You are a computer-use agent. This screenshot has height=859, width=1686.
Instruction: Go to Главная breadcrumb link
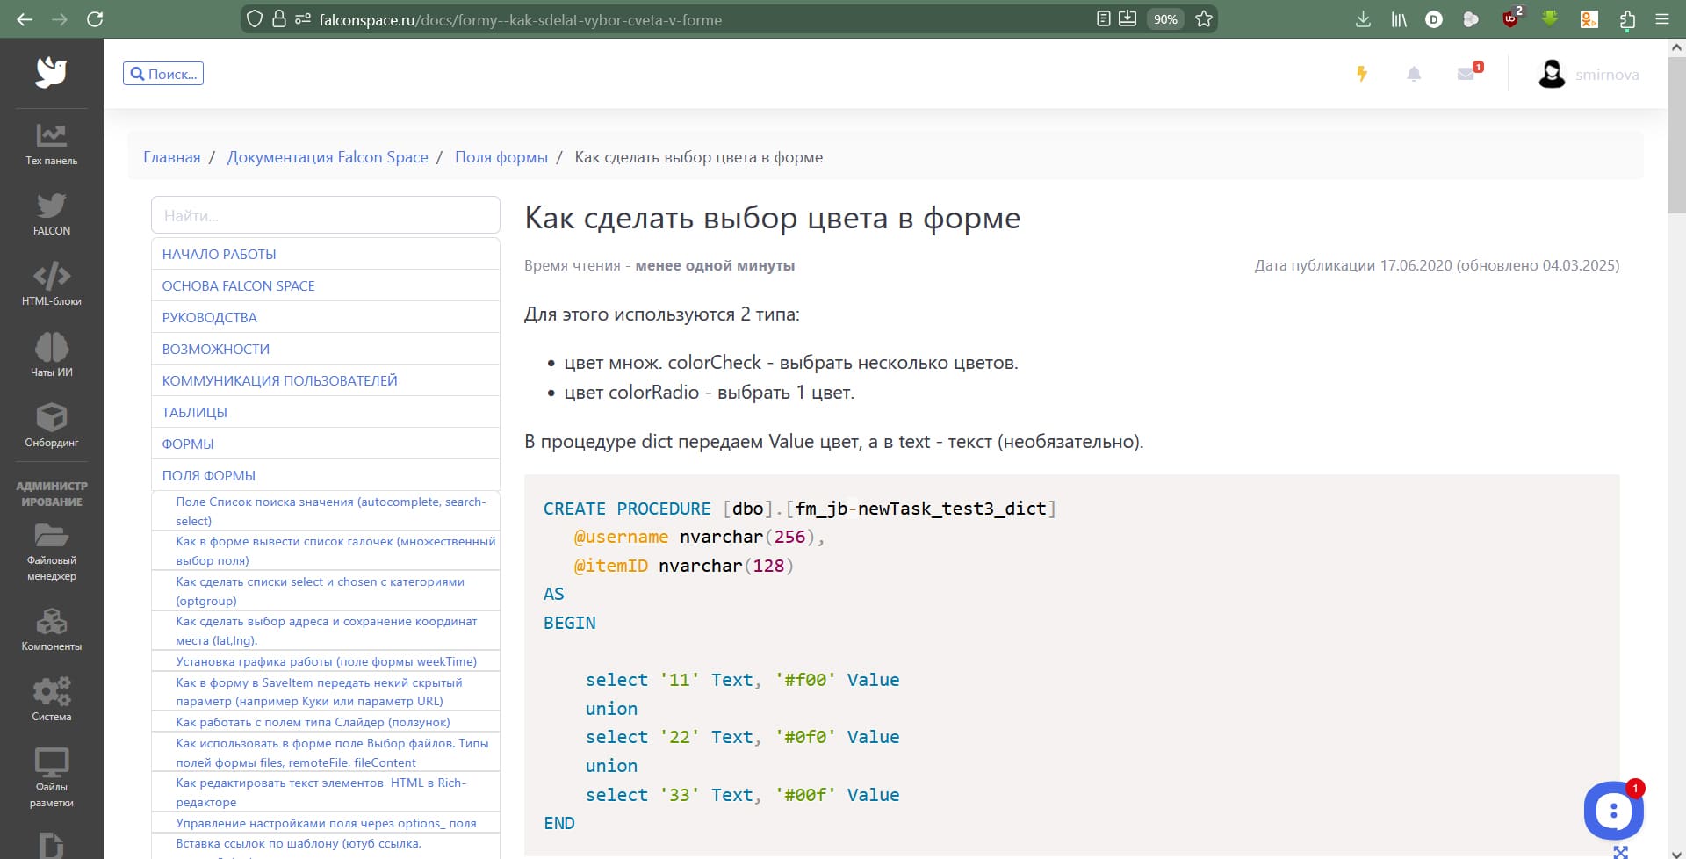coord(171,157)
